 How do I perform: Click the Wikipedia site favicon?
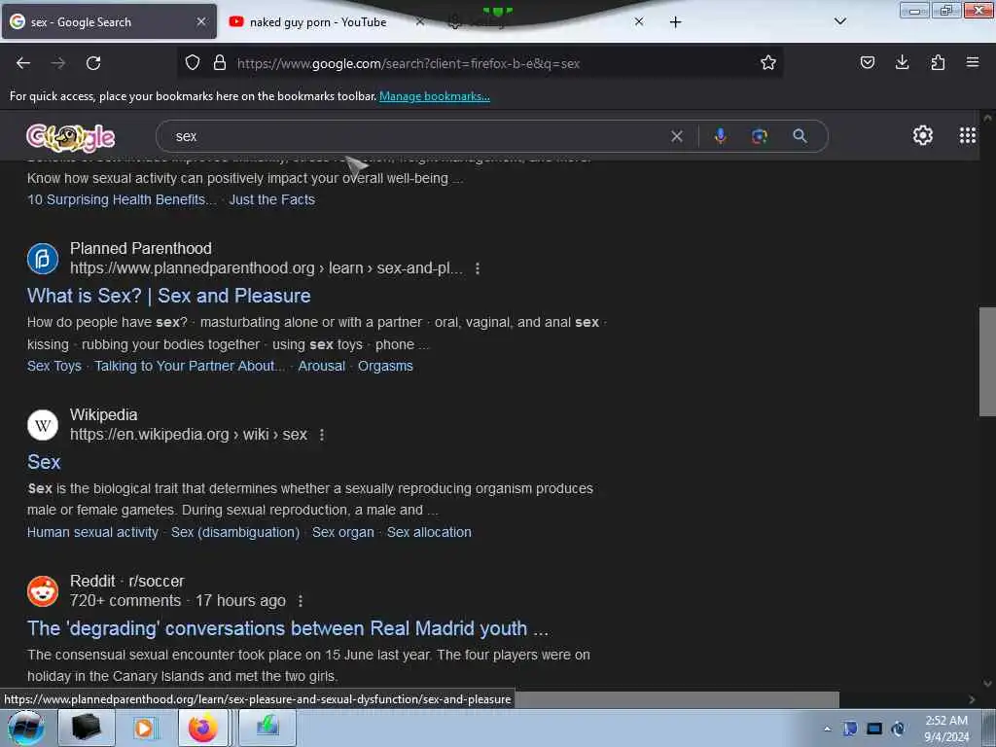(x=43, y=425)
